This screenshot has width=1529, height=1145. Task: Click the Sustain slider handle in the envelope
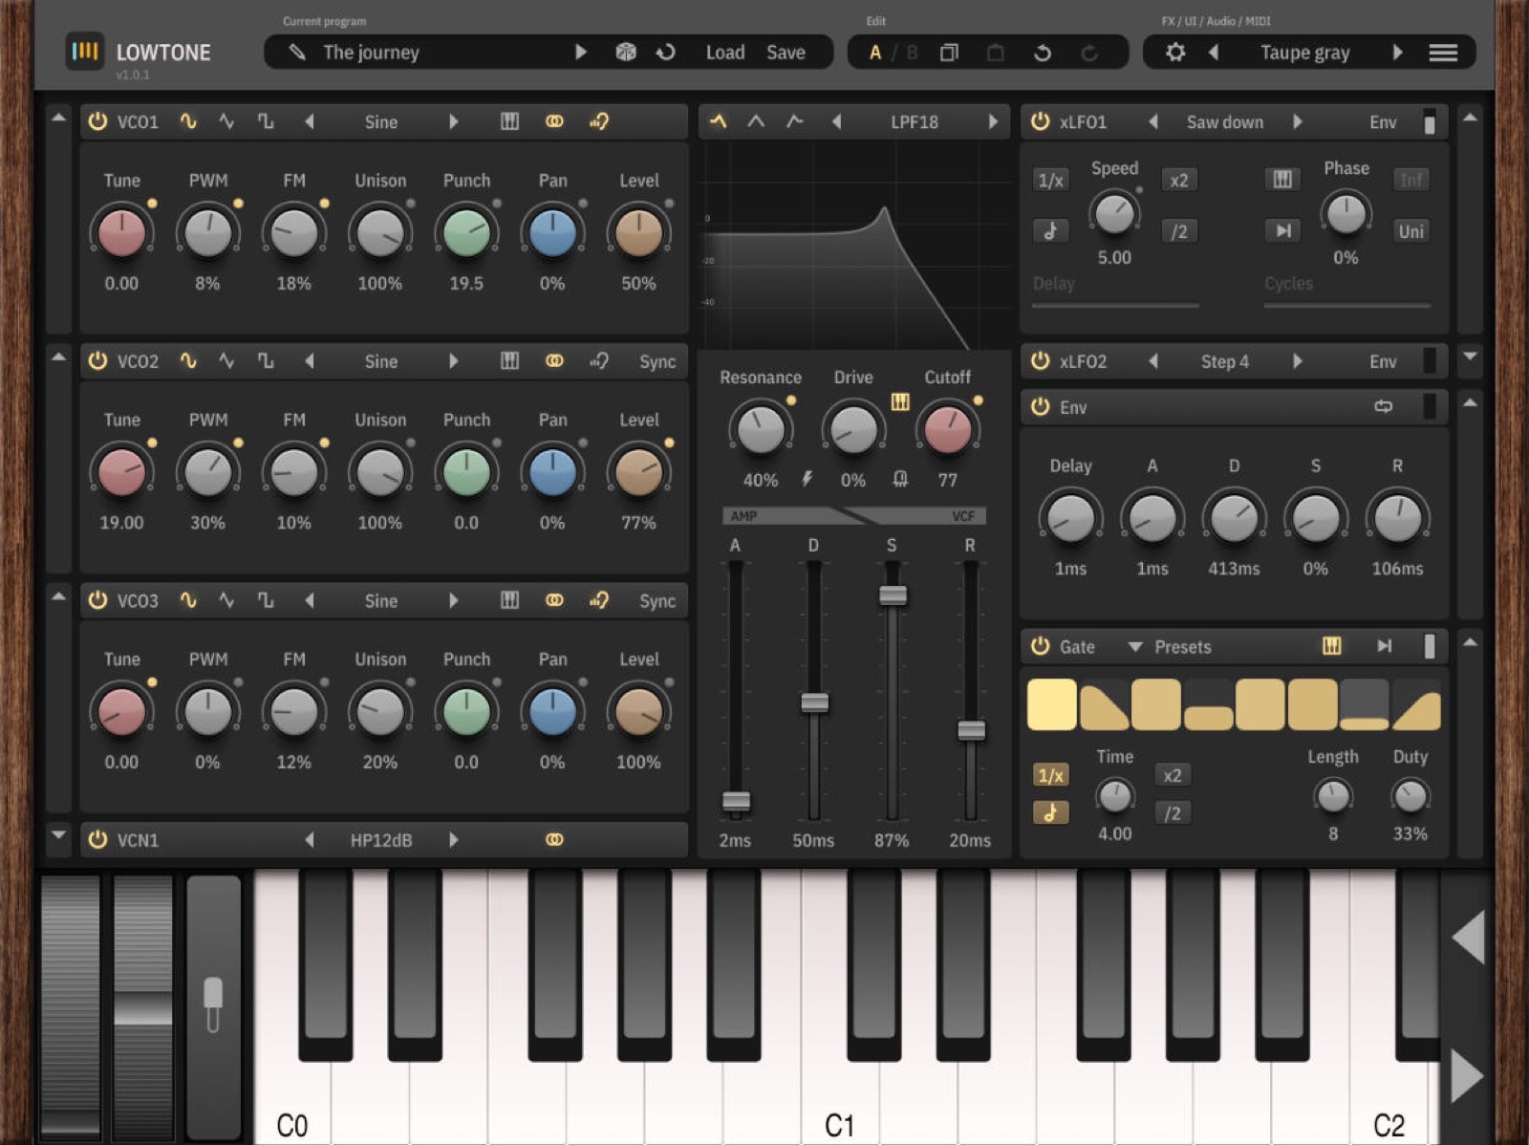click(893, 594)
